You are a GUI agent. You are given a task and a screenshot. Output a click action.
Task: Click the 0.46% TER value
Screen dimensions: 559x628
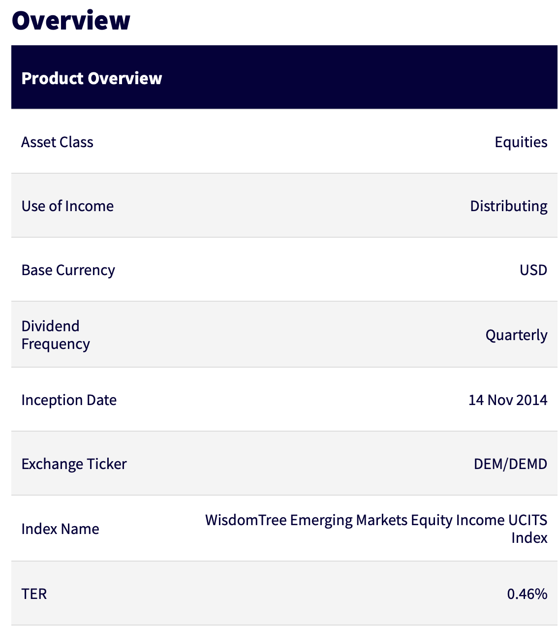(527, 594)
